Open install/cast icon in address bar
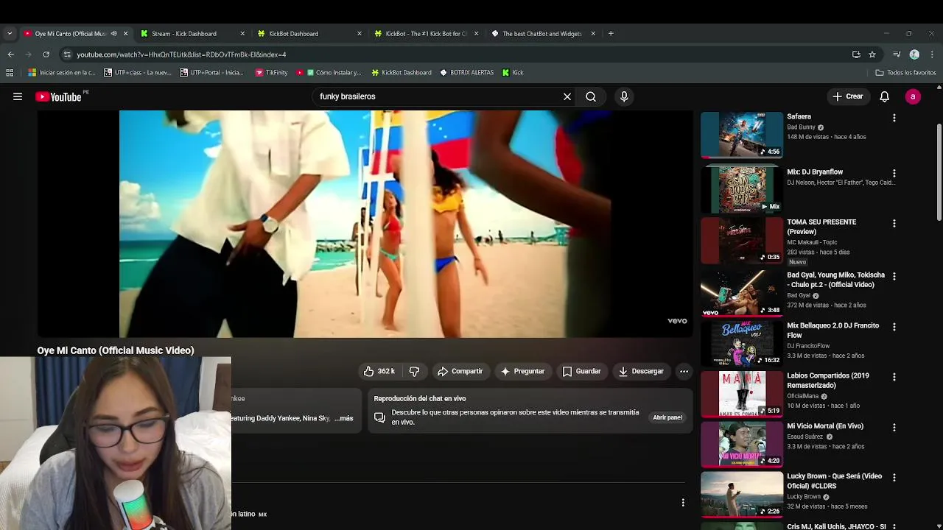 point(856,54)
